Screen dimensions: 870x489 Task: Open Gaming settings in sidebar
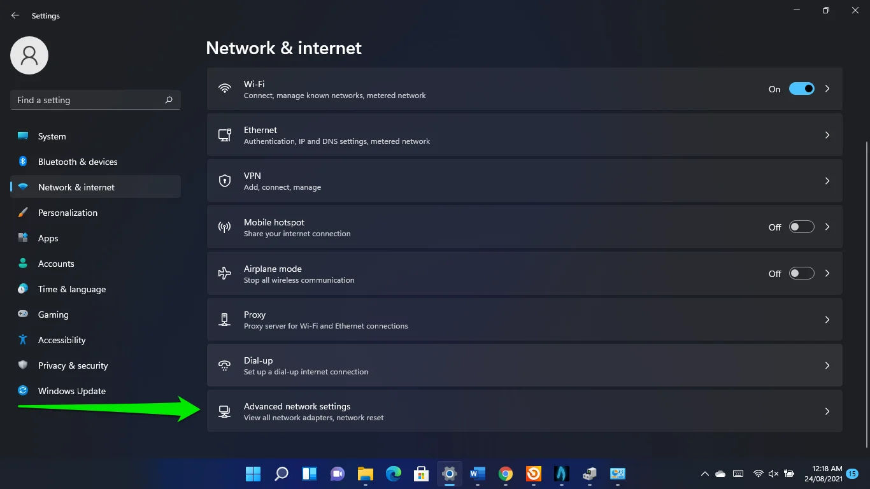click(96, 315)
